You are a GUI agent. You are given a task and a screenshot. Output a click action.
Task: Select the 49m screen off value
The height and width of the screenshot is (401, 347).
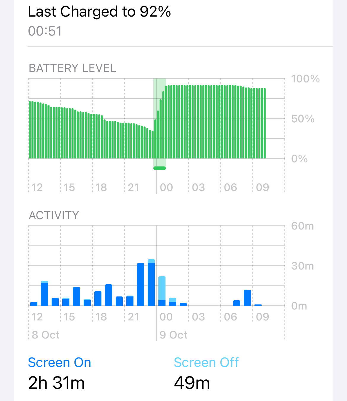click(x=192, y=383)
